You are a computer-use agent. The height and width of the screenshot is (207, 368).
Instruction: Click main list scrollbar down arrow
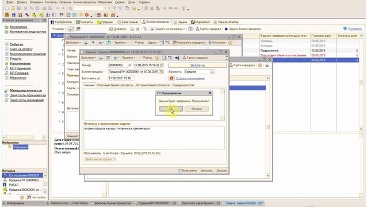[x=361, y=129]
